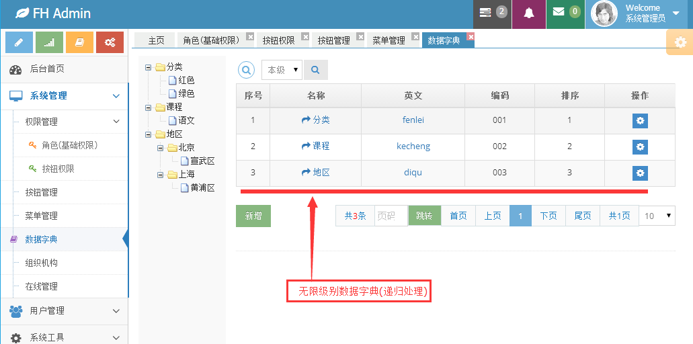The height and width of the screenshot is (344, 693).
Task: Open the gear action button for 分类 row
Action: [x=640, y=120]
